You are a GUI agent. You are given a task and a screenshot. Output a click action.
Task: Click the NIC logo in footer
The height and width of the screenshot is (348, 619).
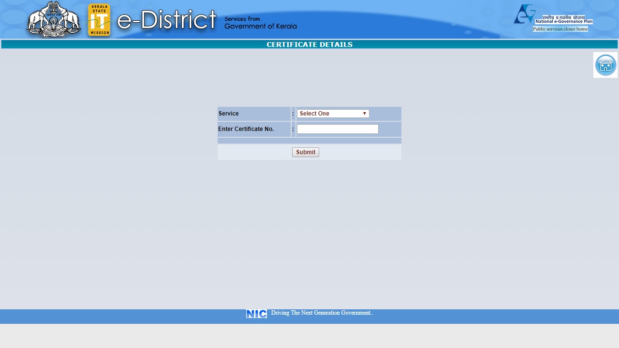coord(256,314)
